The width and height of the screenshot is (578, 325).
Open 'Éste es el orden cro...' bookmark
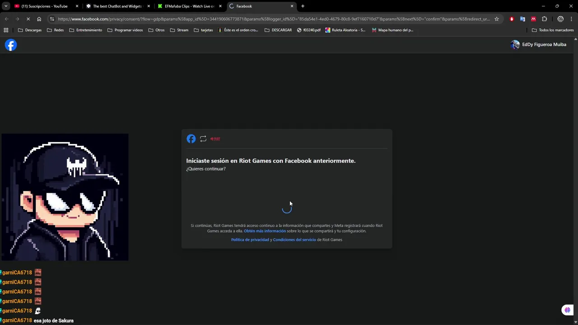click(x=238, y=30)
